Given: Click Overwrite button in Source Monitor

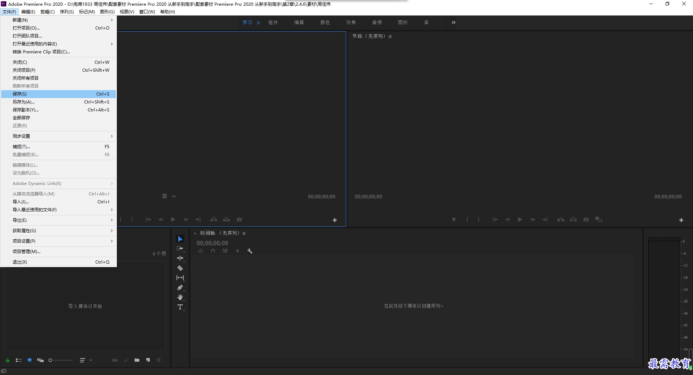Looking at the screenshot, I should coord(226,219).
